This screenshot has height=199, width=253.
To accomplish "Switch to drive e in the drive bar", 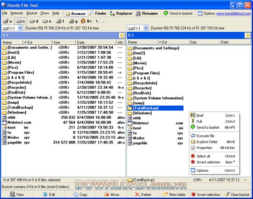I will [47, 21].
